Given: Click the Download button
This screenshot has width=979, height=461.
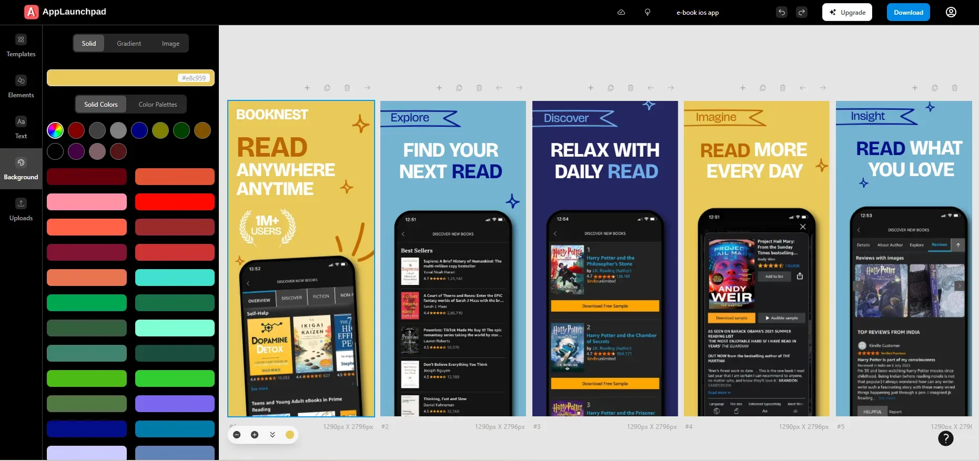Looking at the screenshot, I should click(909, 12).
